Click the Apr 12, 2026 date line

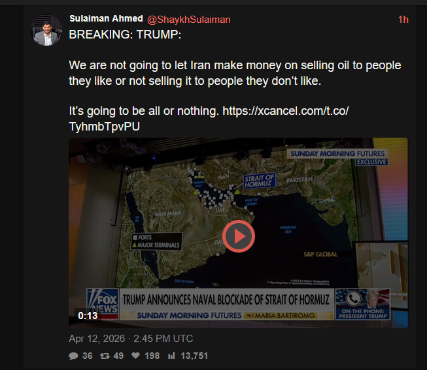tap(131, 339)
